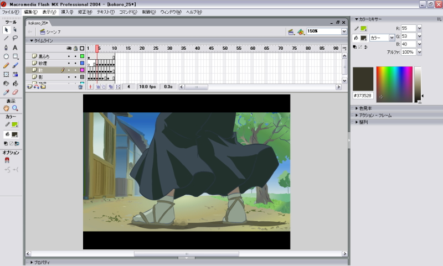Pick the Oval tool
This screenshot has width=443, height=266.
6,56
